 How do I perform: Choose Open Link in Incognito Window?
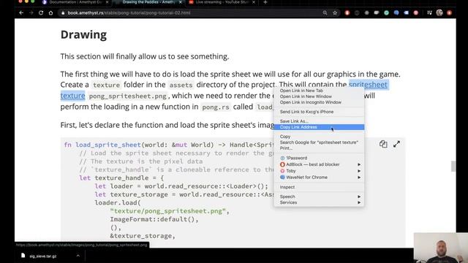(x=319, y=102)
